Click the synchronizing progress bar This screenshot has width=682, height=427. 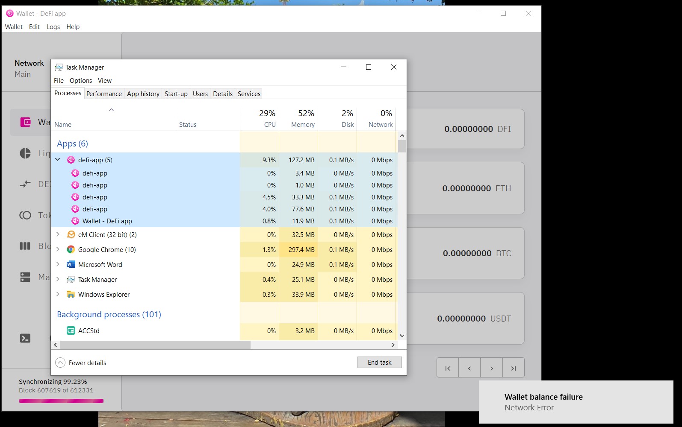(61, 401)
